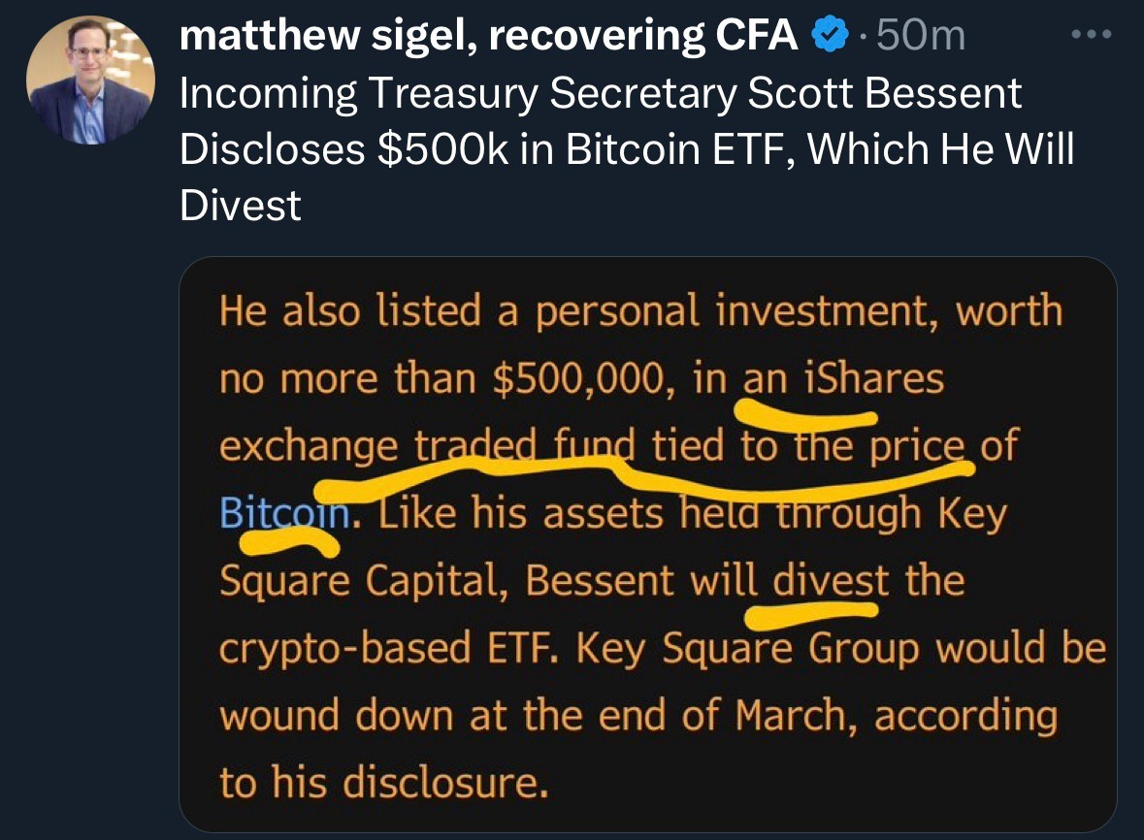The image size is (1144, 840).
Task: Click the blue verified badge
Action: 826,37
